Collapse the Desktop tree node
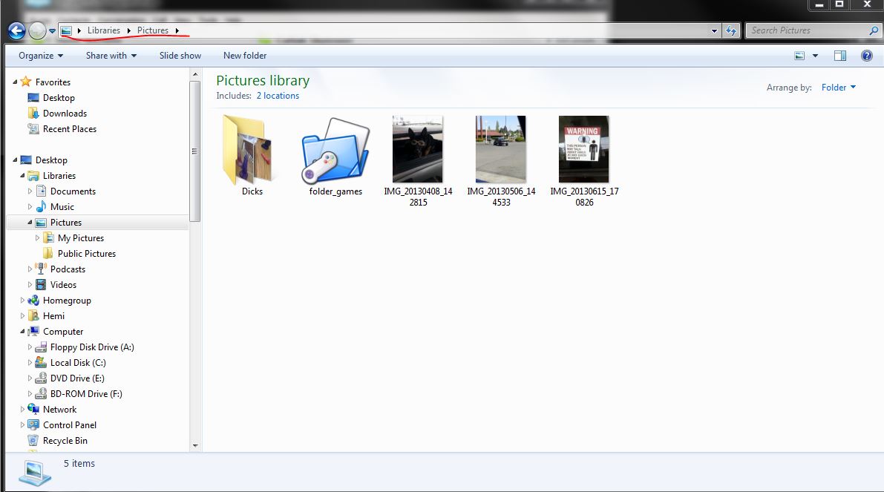Viewport: 884px width, 492px height. click(16, 160)
